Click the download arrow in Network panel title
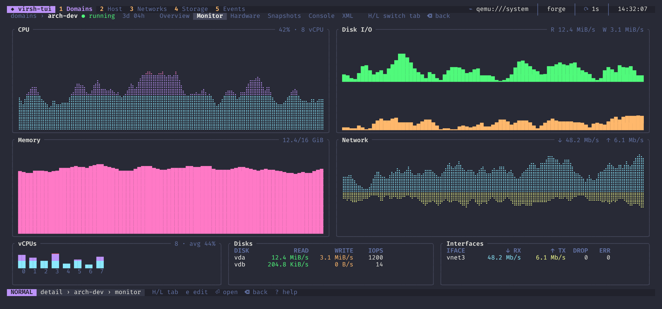The width and height of the screenshot is (662, 309). (x=560, y=140)
